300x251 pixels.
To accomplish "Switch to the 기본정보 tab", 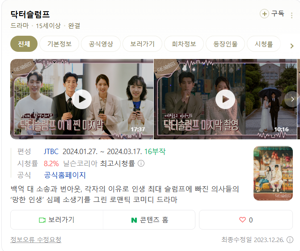I will 59,44.
